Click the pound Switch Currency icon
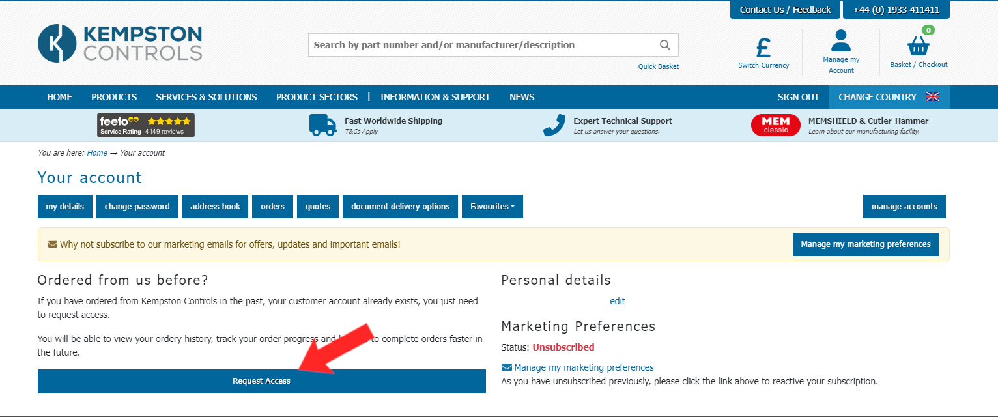 [763, 48]
